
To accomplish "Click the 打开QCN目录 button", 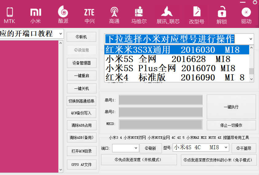I will pyautogui.click(x=81, y=151).
